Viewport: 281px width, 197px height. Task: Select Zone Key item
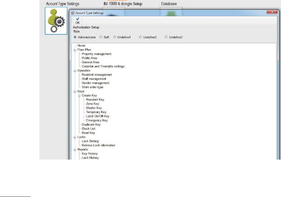coord(93,104)
